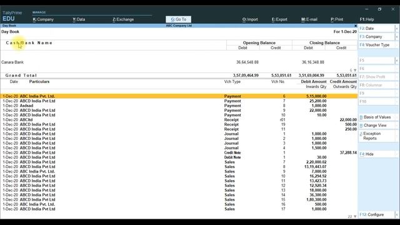Restore down the TallyPrime window
Viewport: 400px width, 225px height.
(379, 9)
